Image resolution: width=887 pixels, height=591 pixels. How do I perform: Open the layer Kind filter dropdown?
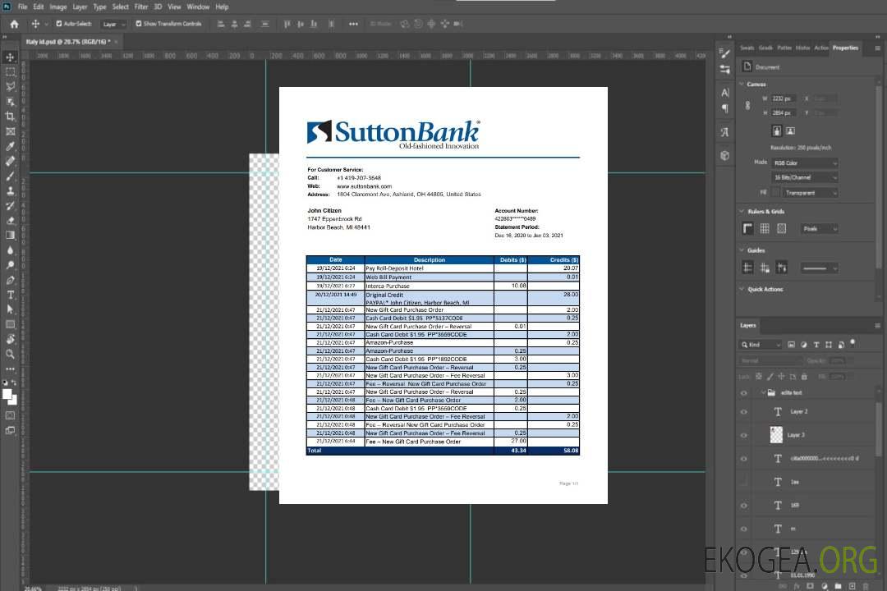(x=761, y=345)
